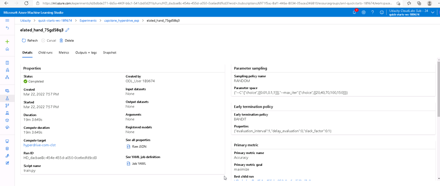Open Datastores cylinder icon in sidebar
The width and height of the screenshot is (440, 186).
(x=7, y=149)
